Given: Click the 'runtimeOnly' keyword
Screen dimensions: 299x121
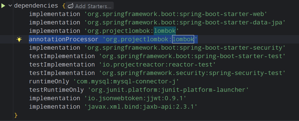Looking at the screenshot, I should pyautogui.click(x=49, y=81).
